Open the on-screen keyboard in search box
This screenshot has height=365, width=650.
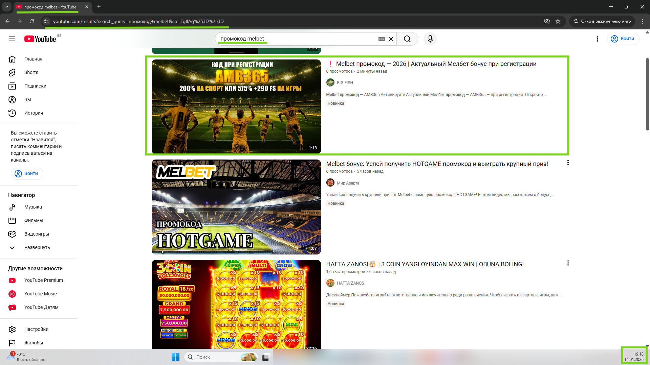tap(382, 39)
